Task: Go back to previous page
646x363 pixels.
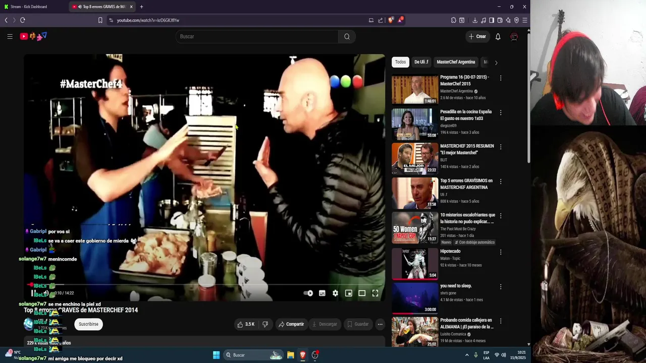Action: pyautogui.click(x=6, y=20)
